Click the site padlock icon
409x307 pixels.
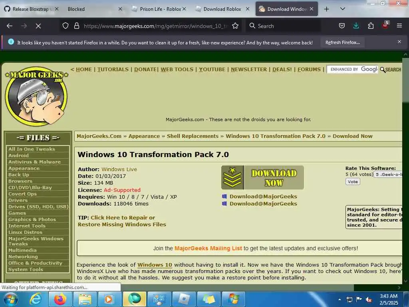coord(76,26)
